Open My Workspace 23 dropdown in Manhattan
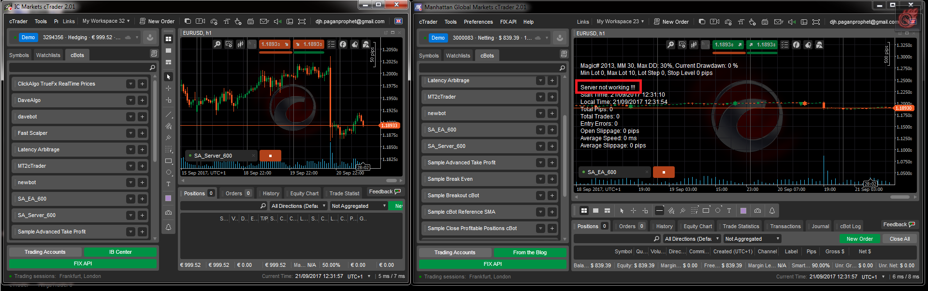Screen dimensions: 928x291 620,21
